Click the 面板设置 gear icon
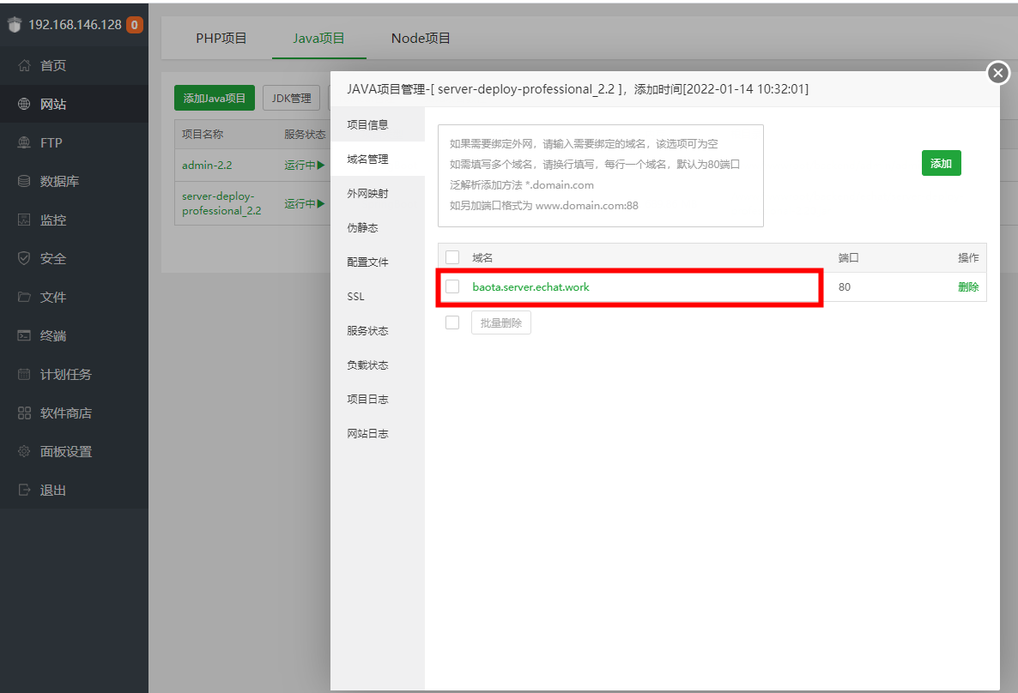 tap(24, 452)
